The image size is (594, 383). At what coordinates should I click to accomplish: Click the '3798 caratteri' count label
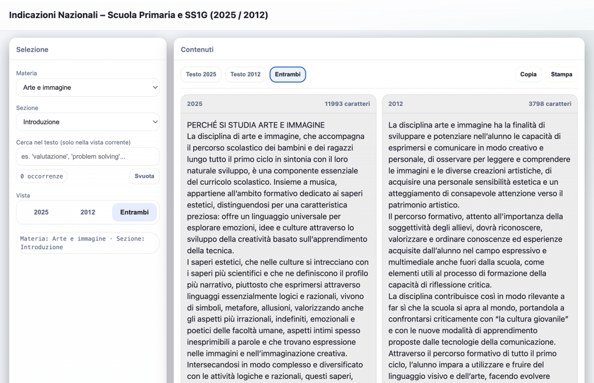(549, 104)
